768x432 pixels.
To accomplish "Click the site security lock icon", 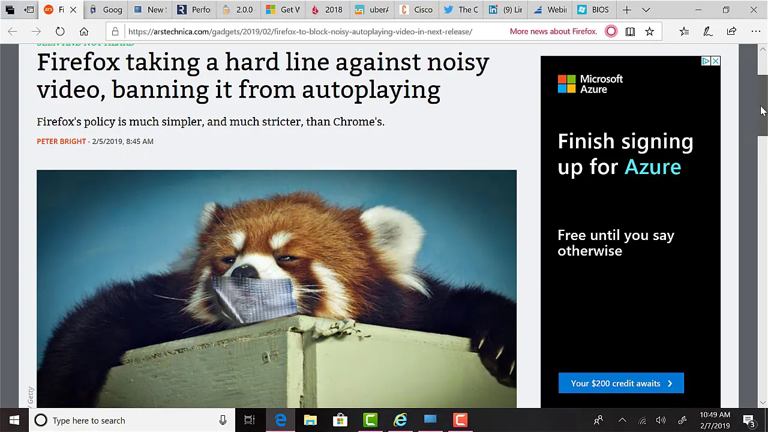I will (x=115, y=31).
